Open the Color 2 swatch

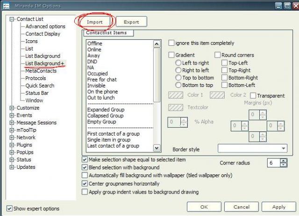217,95
